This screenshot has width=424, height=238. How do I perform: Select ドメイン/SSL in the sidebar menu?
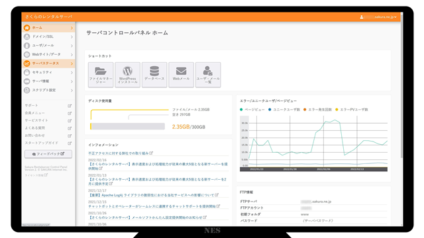pyautogui.click(x=48, y=37)
